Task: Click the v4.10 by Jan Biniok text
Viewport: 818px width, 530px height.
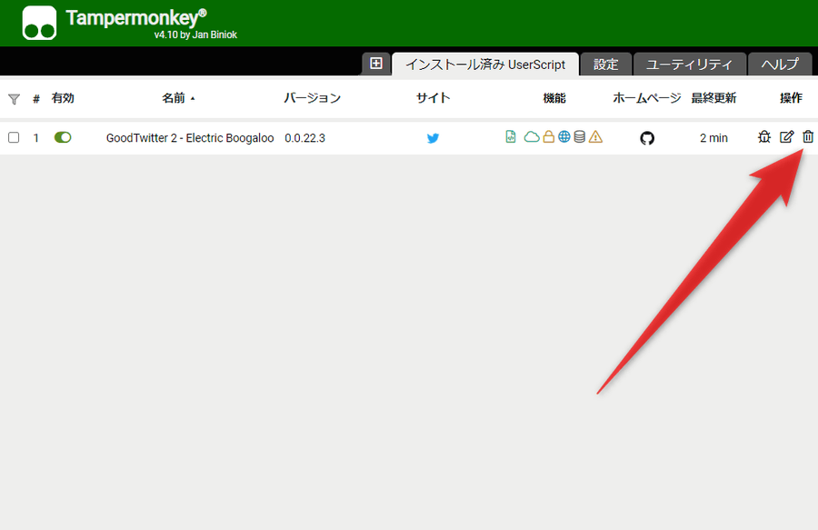Action: (195, 35)
